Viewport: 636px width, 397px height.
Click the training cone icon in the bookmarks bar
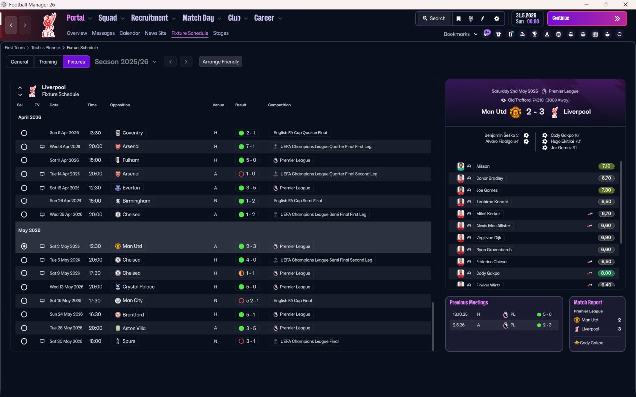tap(547, 34)
